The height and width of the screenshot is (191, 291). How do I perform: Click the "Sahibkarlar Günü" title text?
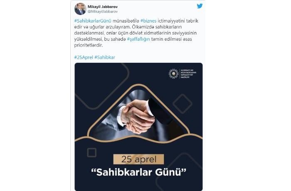138,172
